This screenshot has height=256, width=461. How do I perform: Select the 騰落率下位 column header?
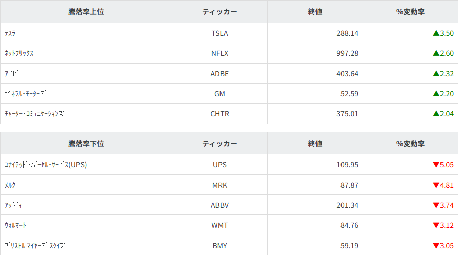tap(86, 143)
